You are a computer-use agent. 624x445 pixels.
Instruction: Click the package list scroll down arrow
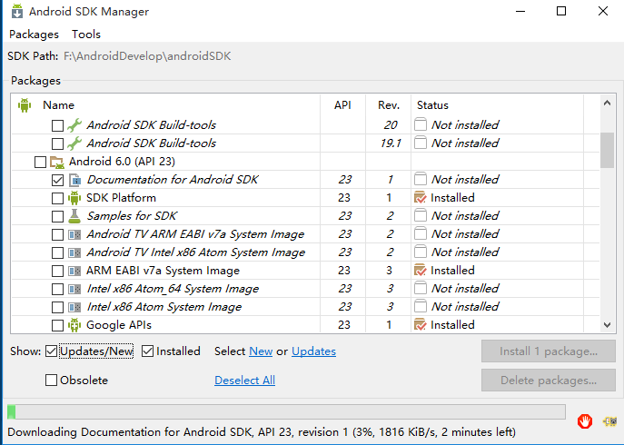click(x=607, y=325)
